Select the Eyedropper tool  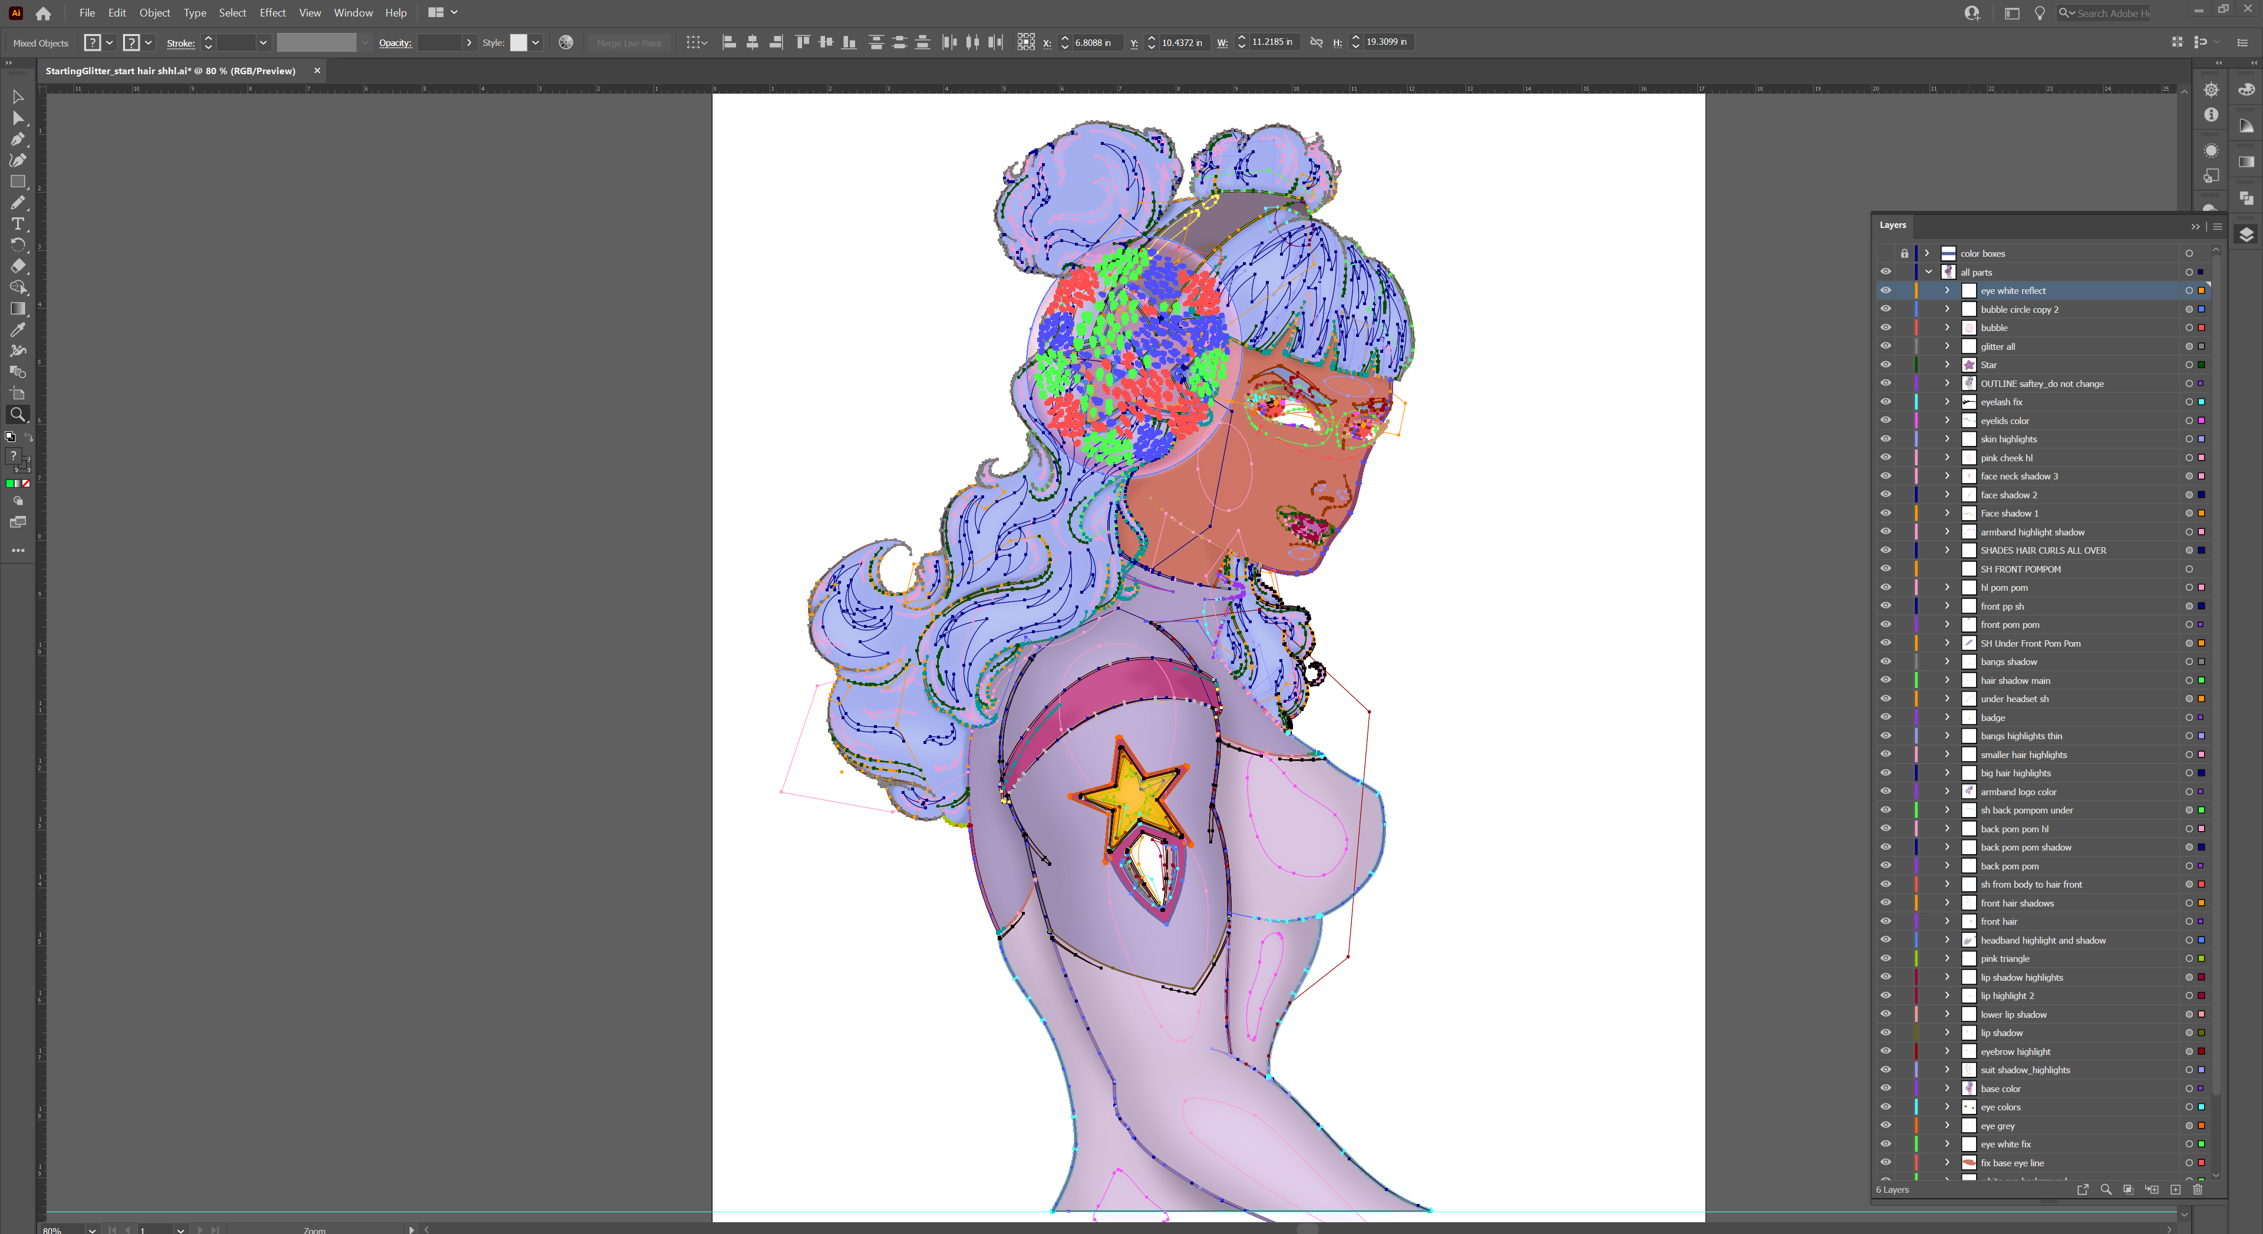tap(18, 329)
